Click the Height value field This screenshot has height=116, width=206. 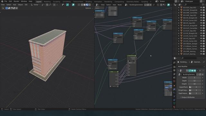[x=194, y=84]
